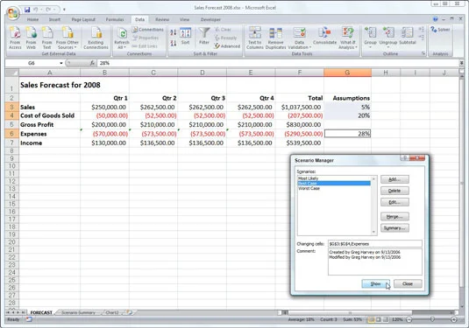
Task: Click the Select All corner box
Action: [x=11, y=73]
